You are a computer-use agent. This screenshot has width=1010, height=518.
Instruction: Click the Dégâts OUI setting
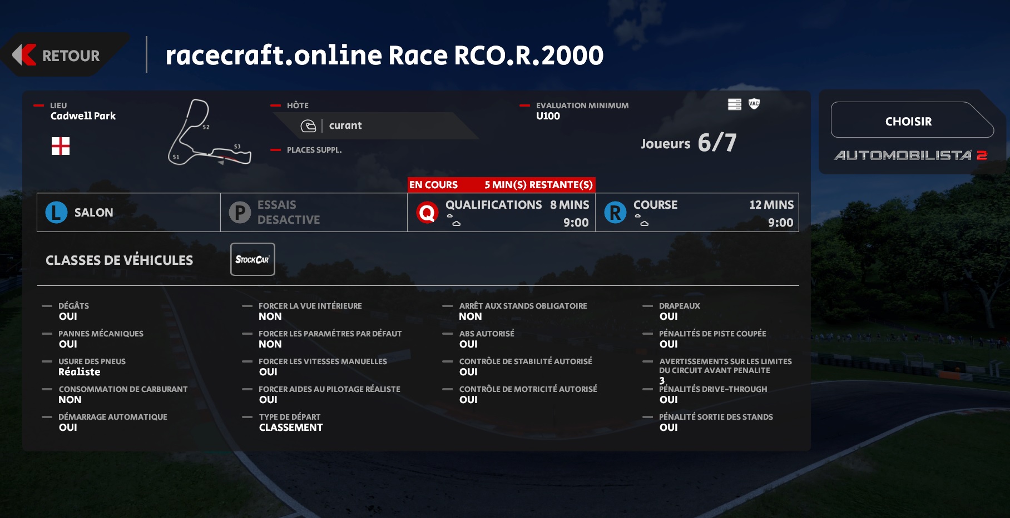[x=68, y=316]
